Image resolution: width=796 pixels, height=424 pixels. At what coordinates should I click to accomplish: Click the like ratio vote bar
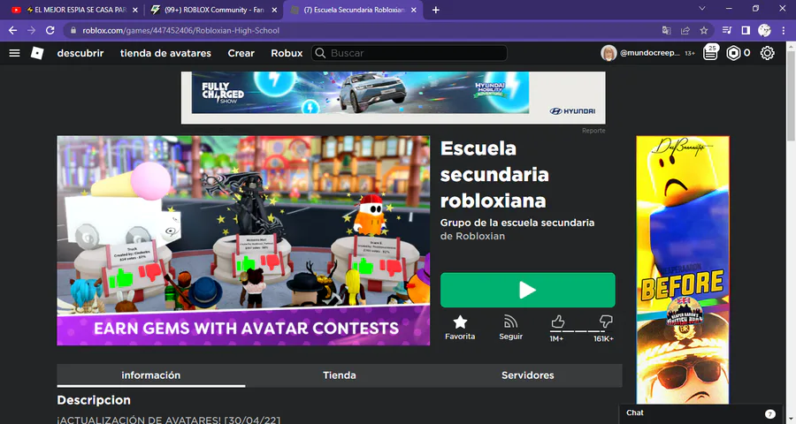tap(582, 331)
